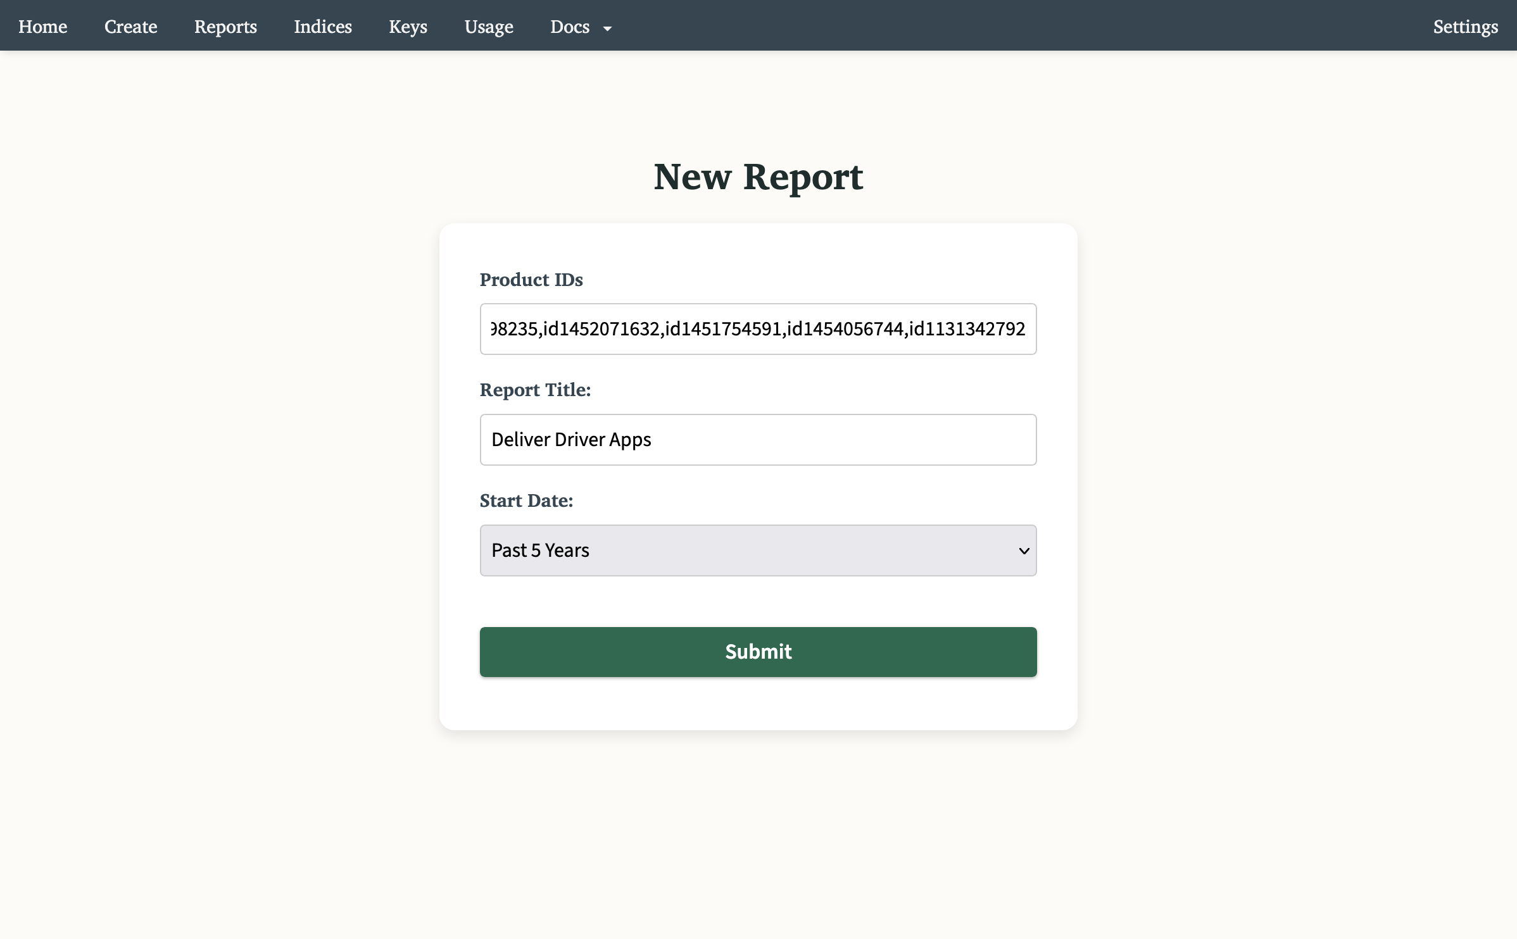Open Settings from the navigation bar

click(1466, 27)
